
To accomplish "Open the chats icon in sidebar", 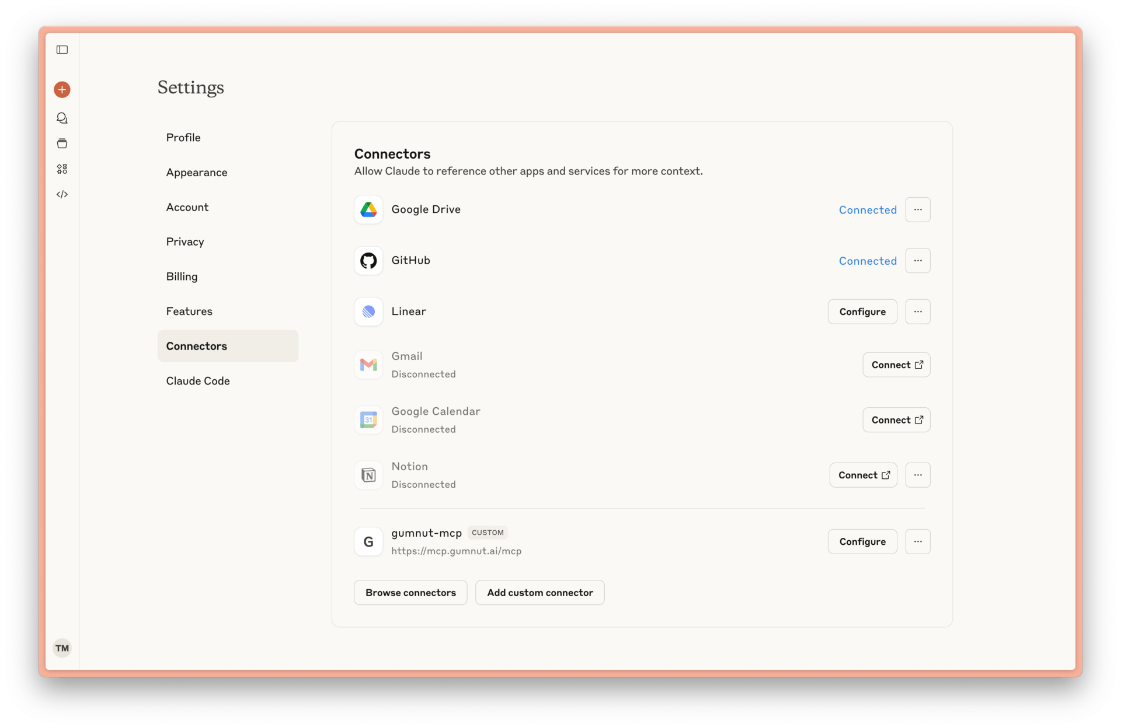I will click(62, 118).
